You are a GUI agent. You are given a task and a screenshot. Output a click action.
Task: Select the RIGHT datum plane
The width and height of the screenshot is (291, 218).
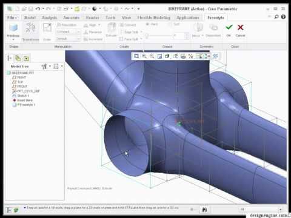(x=19, y=78)
